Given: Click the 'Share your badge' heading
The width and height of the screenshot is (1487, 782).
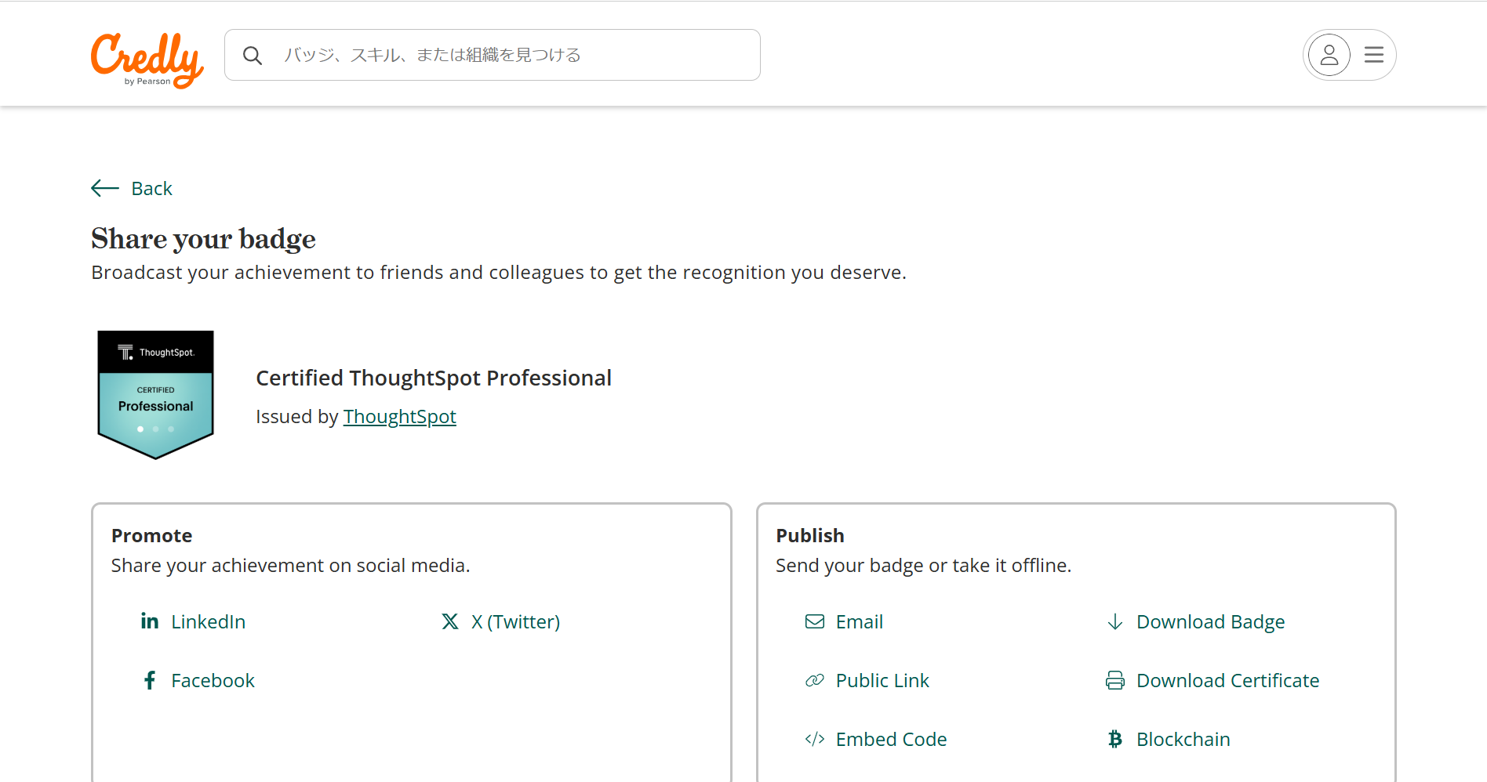Looking at the screenshot, I should [203, 239].
